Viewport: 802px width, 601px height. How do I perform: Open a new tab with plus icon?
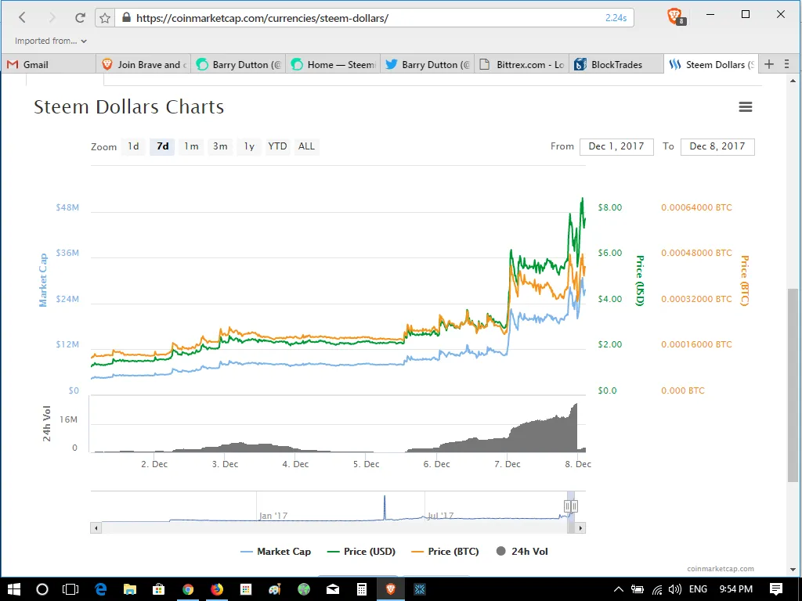point(769,64)
